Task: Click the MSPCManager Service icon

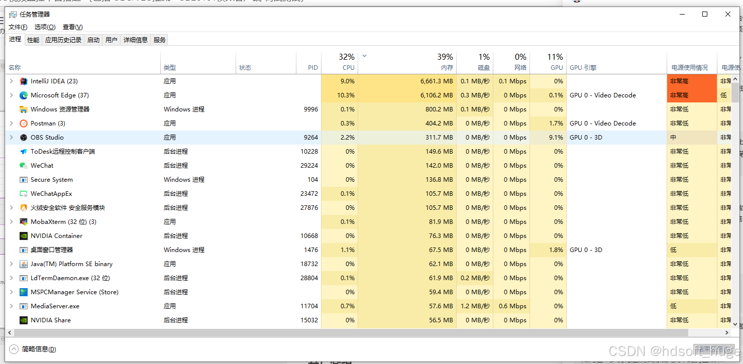Action: [x=23, y=292]
